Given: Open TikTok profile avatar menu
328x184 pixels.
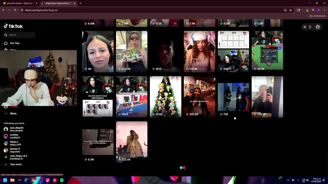Looking at the screenshot, I should [318, 27].
